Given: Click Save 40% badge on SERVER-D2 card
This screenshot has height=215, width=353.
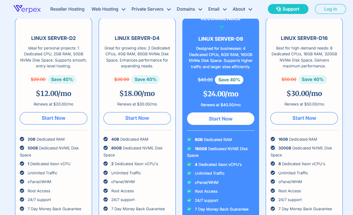Looking at the screenshot, I should click(62, 79).
